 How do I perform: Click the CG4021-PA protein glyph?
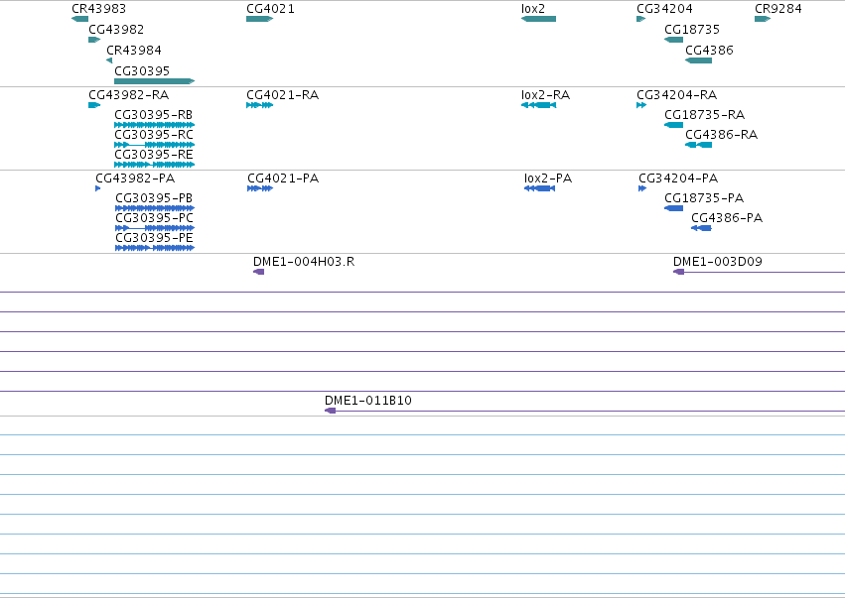pos(260,188)
